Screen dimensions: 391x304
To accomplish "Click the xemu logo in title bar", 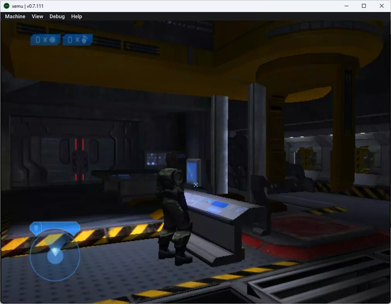I will click(x=7, y=6).
